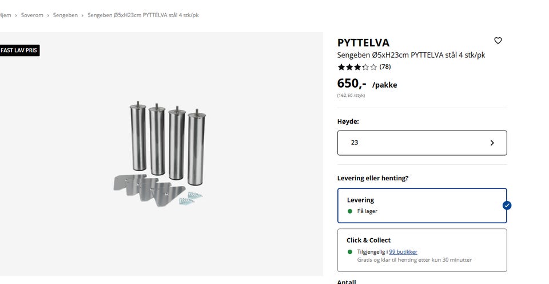Click the PYTTELVA product title
This screenshot has height=284, width=549.
pyautogui.click(x=363, y=43)
